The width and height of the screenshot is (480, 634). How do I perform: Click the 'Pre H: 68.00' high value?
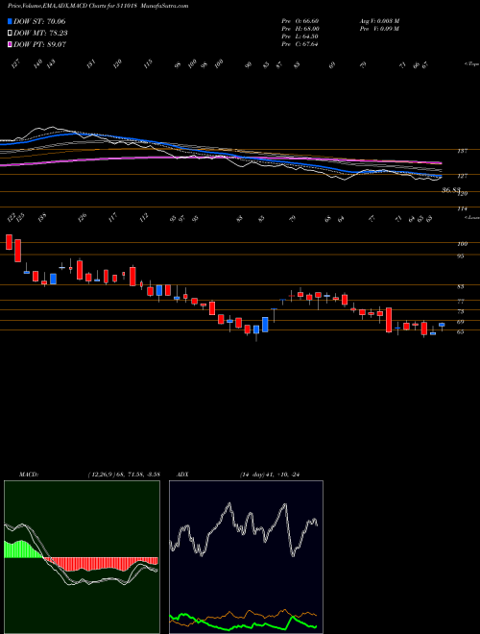(x=300, y=29)
